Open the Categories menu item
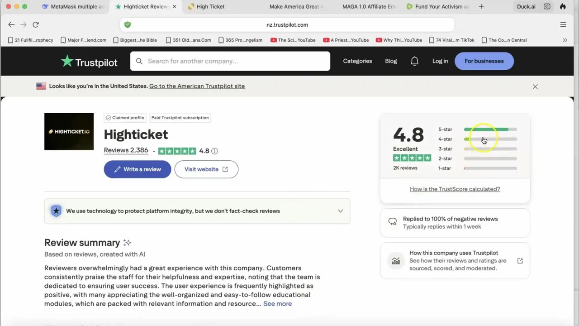Image resolution: width=579 pixels, height=326 pixels. pyautogui.click(x=357, y=61)
